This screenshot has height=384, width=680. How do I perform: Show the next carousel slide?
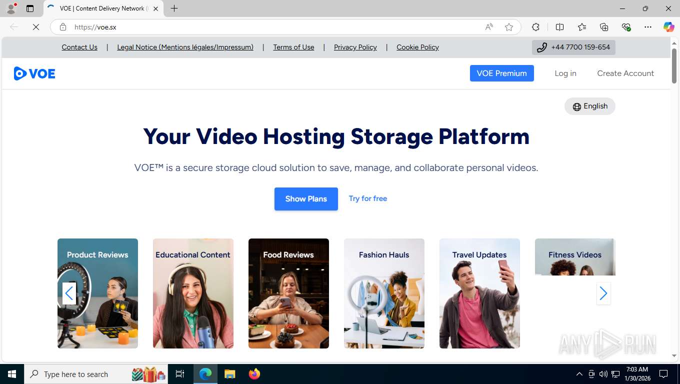[x=603, y=293]
